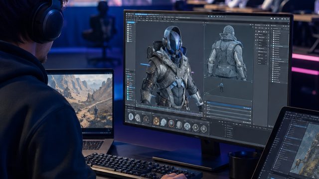Screen dimensions: 319x179
Task: Click the armored character's blue helmet in the viewport
Action: [x=173, y=40]
